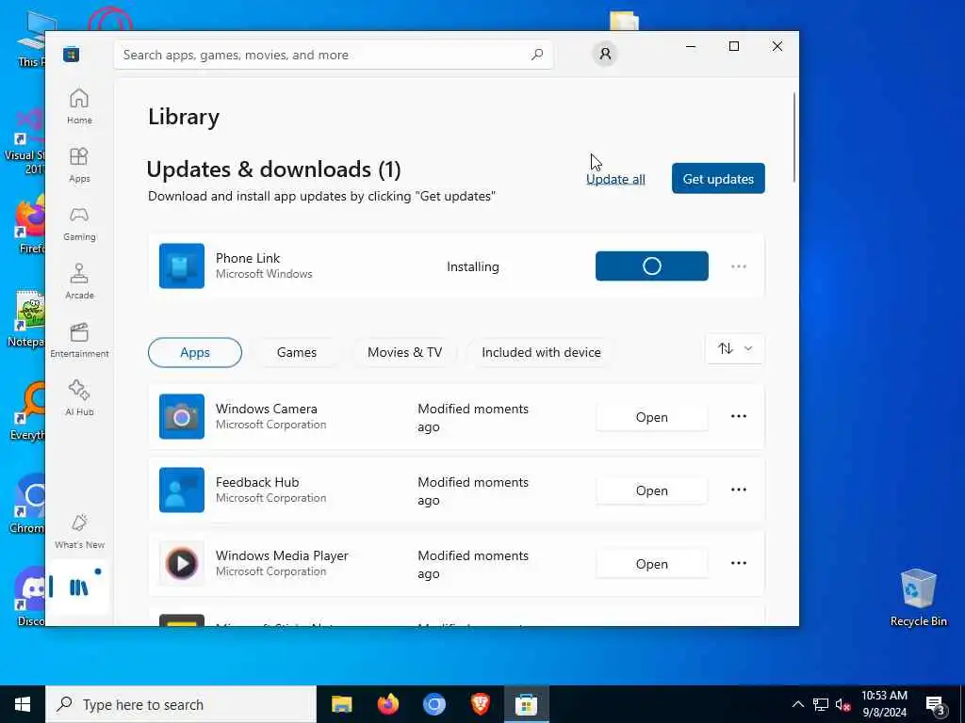
Task: Open Feedback Hub app
Action: pyautogui.click(x=652, y=490)
